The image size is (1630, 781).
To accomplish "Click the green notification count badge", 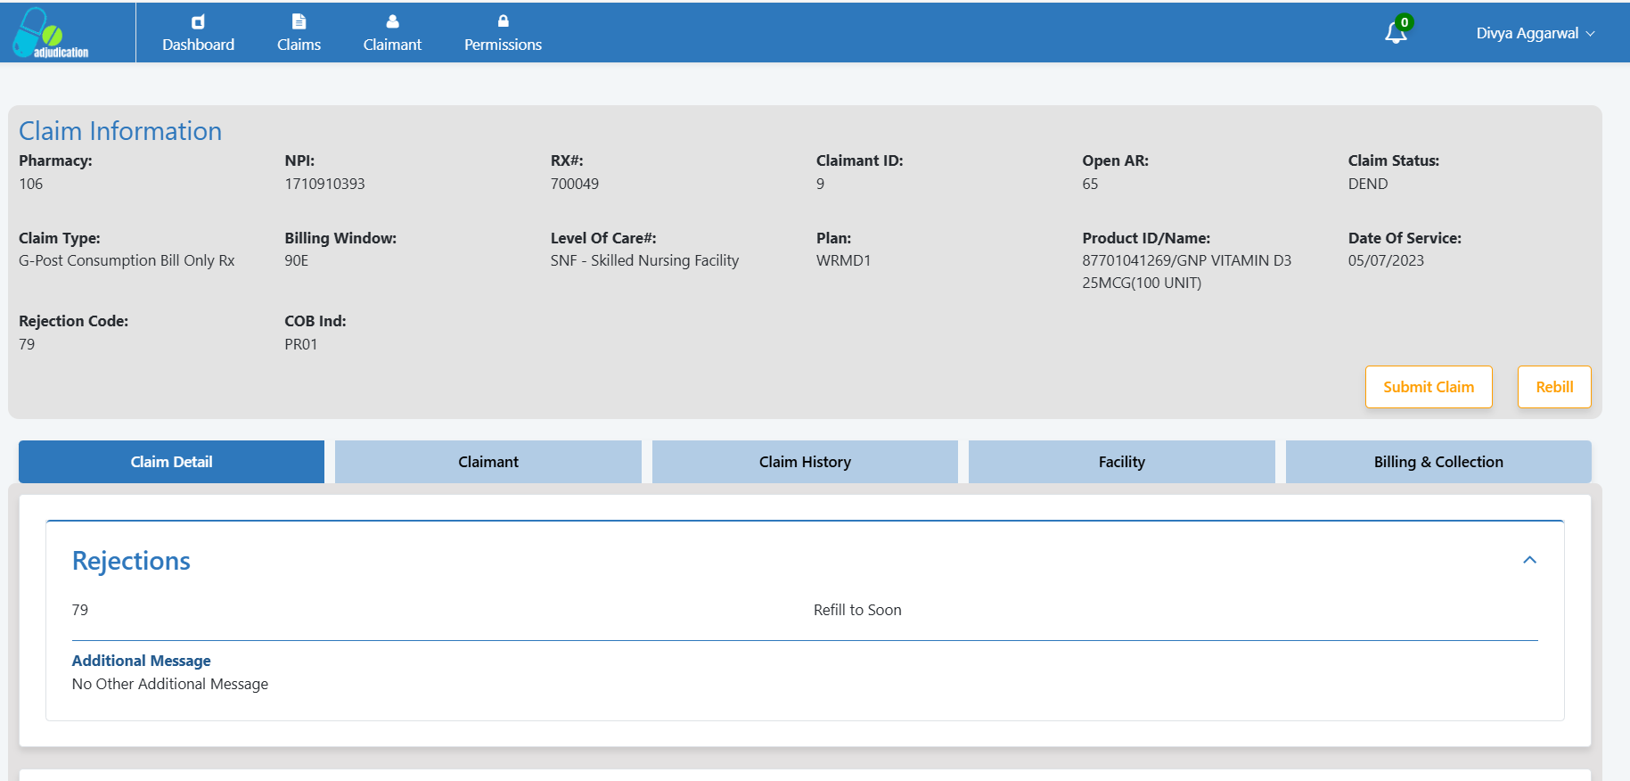I will pos(1405,22).
